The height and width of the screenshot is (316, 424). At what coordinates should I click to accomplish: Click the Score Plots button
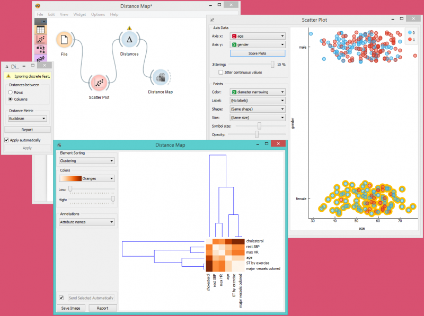click(x=258, y=53)
